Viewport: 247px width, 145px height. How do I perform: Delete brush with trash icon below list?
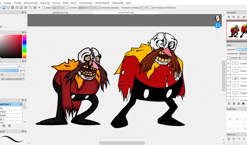pos(9,126)
